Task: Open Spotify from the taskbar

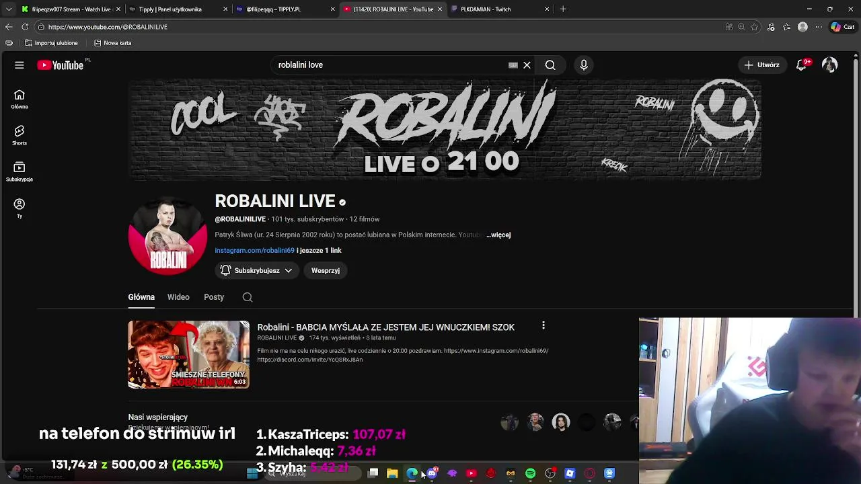Action: [531, 473]
